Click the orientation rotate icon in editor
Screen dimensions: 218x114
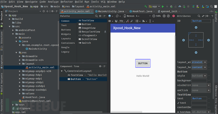[117, 16]
